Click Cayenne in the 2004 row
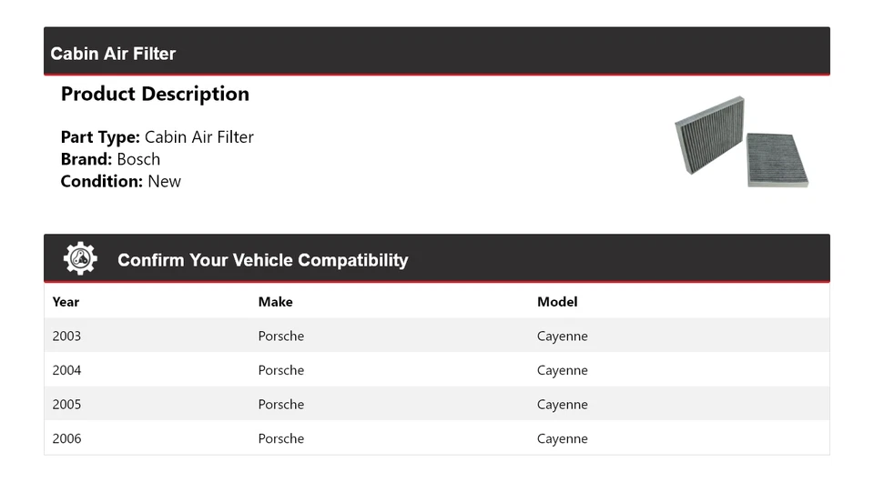The height and width of the screenshot is (482, 874). (x=562, y=370)
